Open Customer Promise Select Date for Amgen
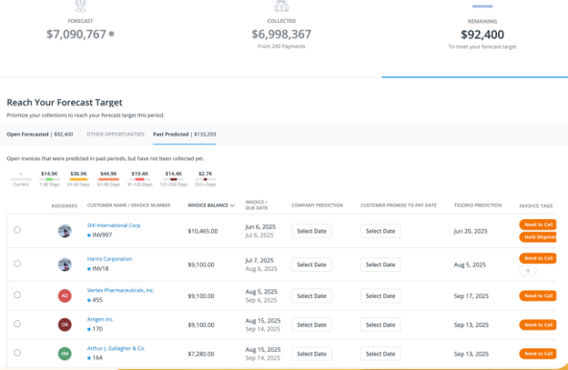568x370 pixels. [x=380, y=325]
